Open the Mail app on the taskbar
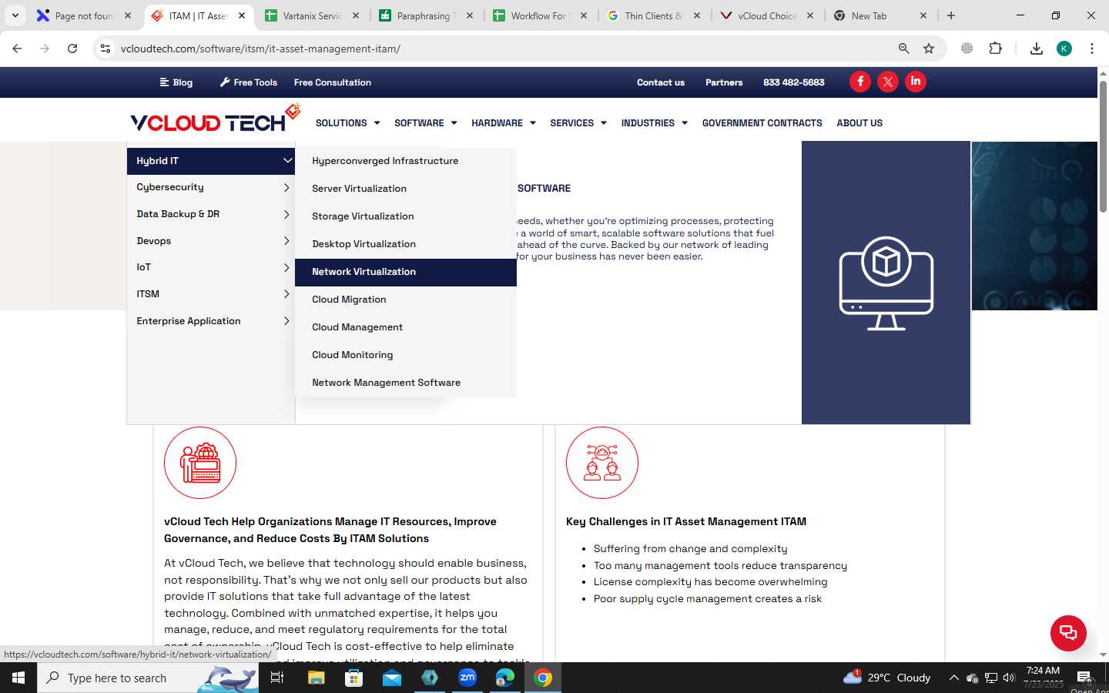The width and height of the screenshot is (1109, 693). click(x=391, y=678)
